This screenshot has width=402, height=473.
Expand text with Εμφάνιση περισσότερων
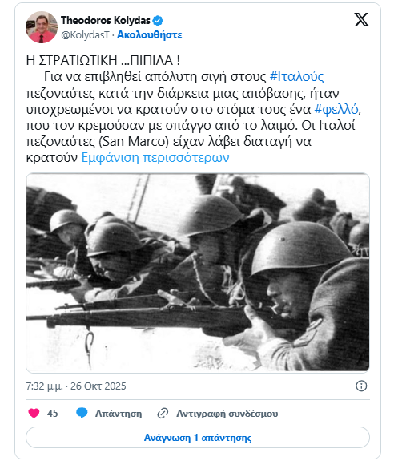(x=155, y=157)
